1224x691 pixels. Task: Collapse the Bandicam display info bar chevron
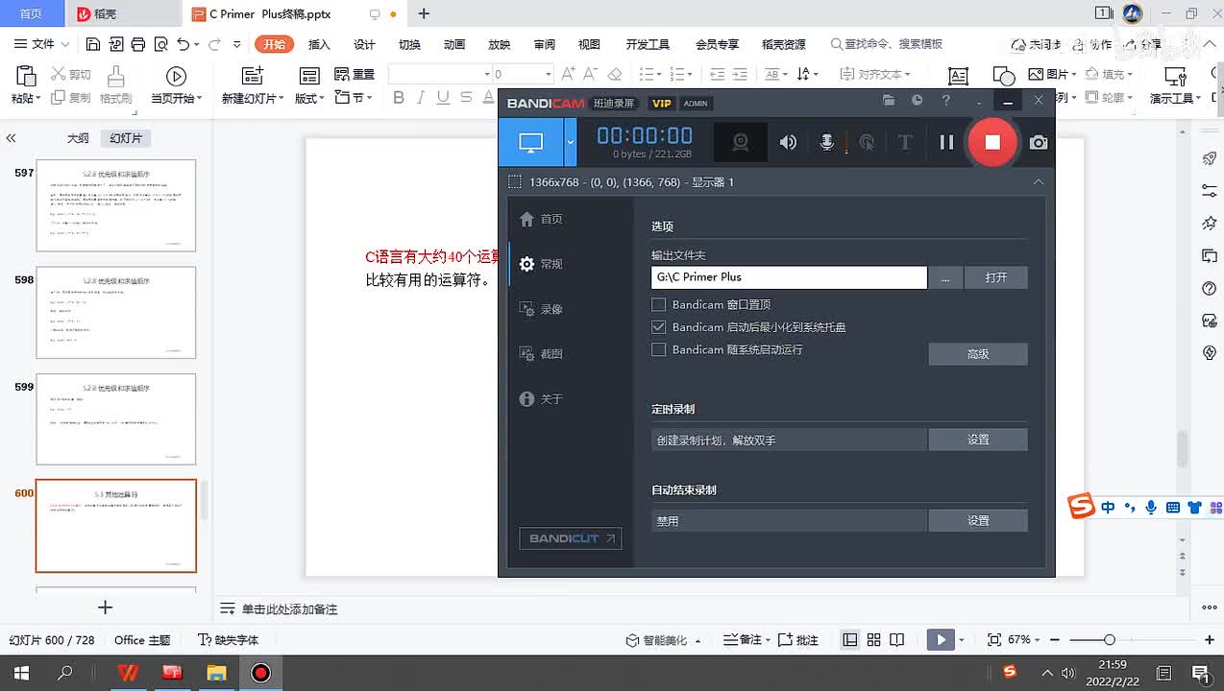point(1039,181)
